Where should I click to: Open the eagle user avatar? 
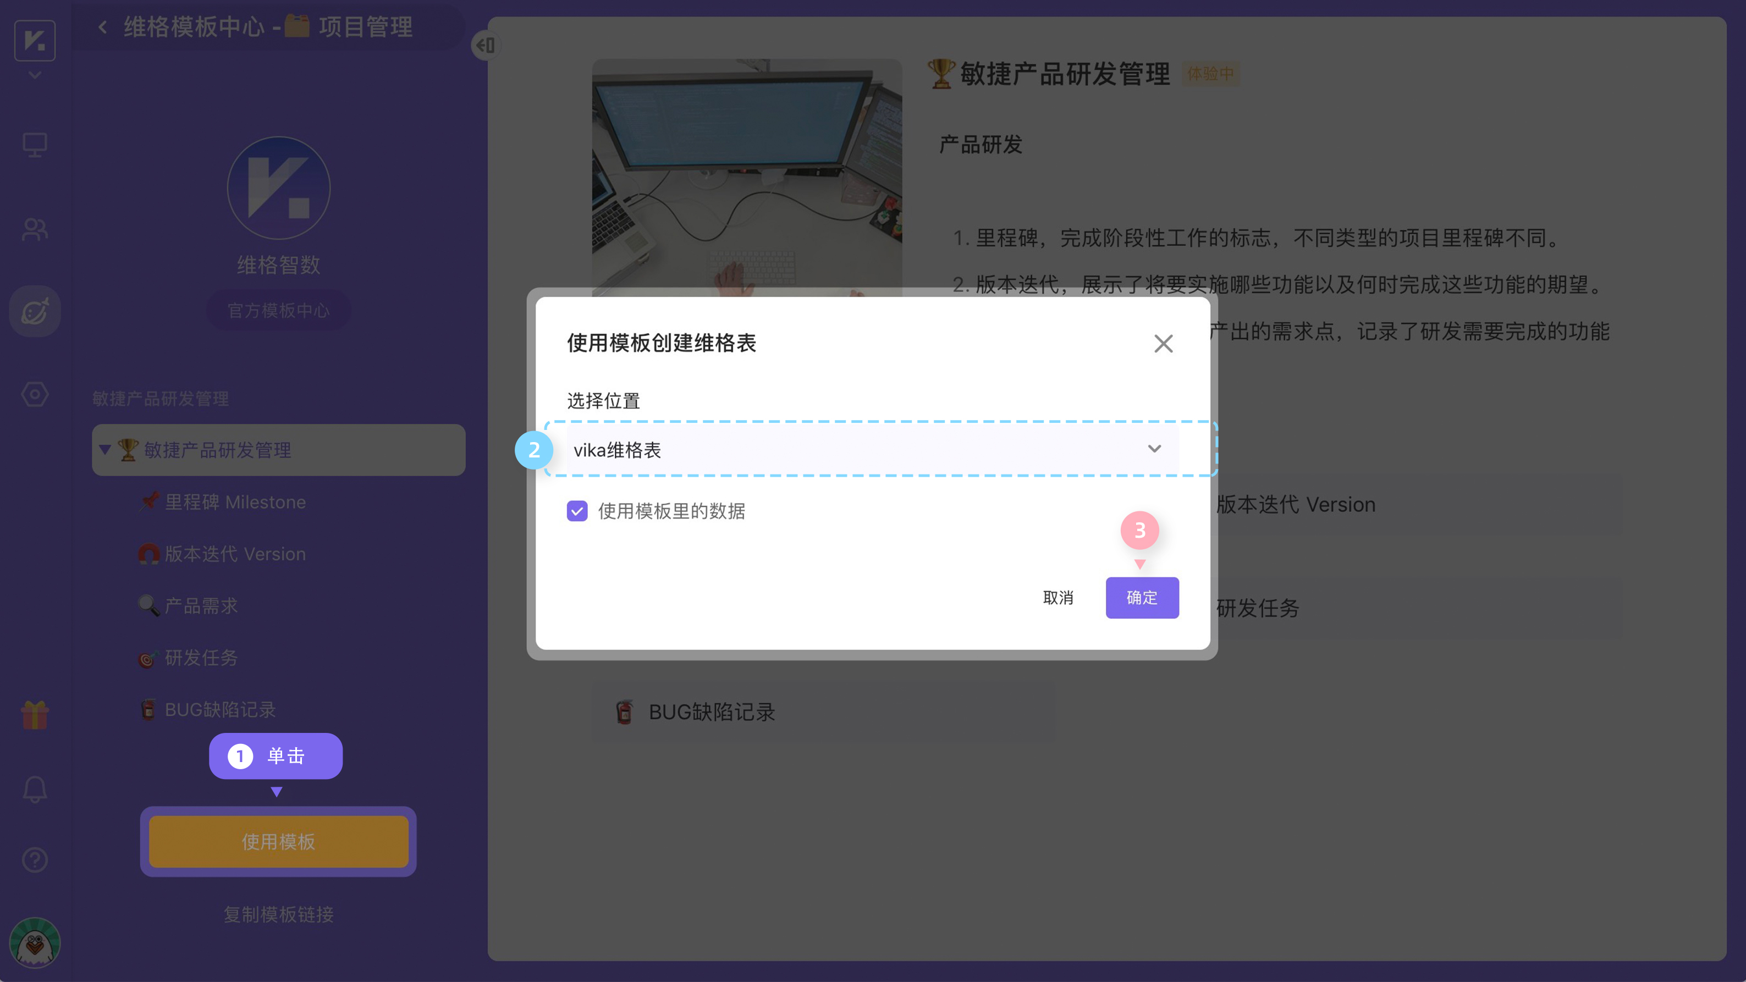35,943
